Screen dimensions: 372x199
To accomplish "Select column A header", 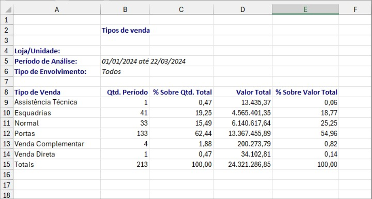I will (57, 9).
